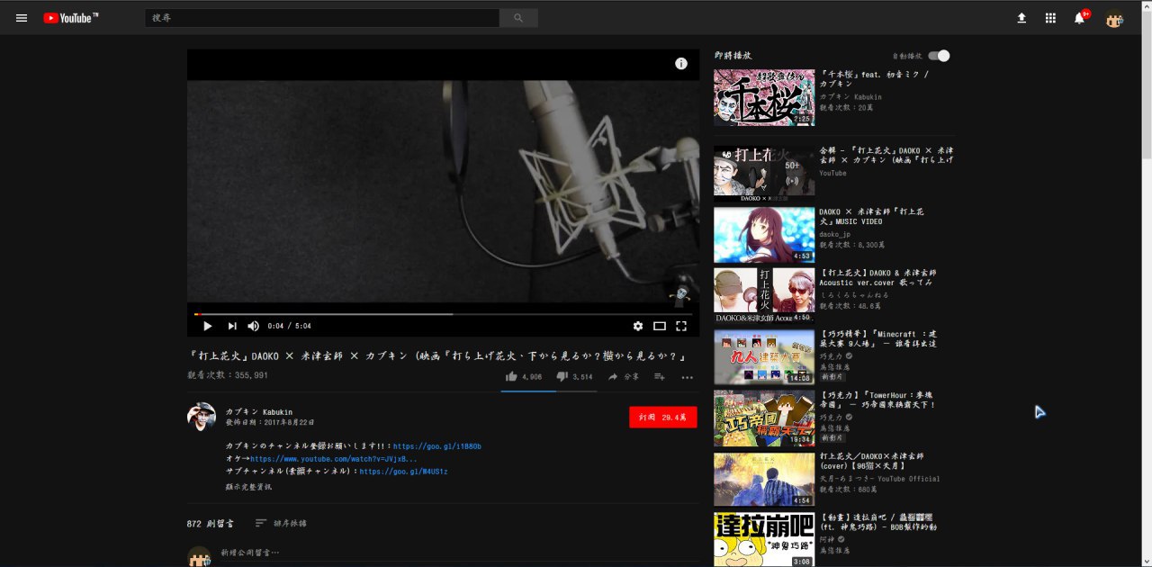This screenshot has height=567, width=1152.
Task: Click the upload video icon
Action: [x=1021, y=18]
